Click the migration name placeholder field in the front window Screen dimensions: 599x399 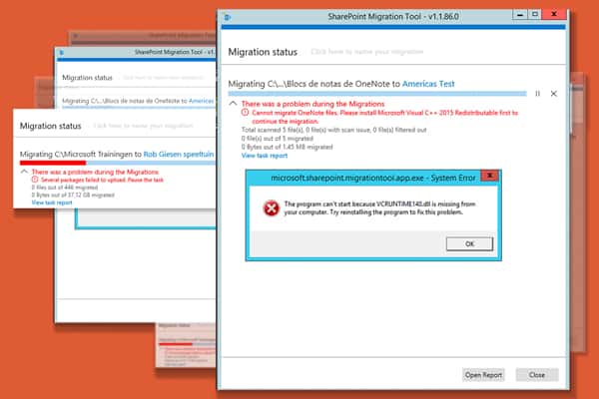click(366, 52)
